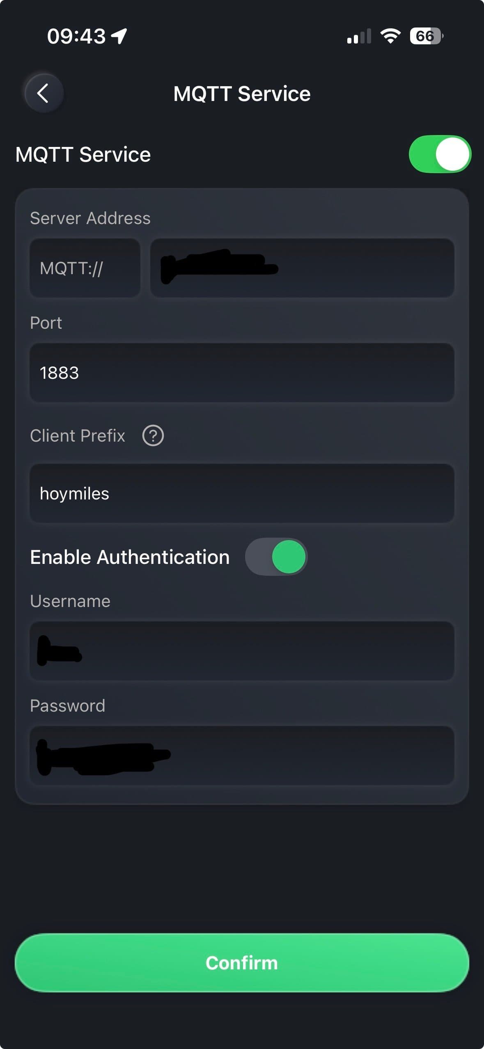
Task: Select the Username input field
Action: tap(242, 651)
